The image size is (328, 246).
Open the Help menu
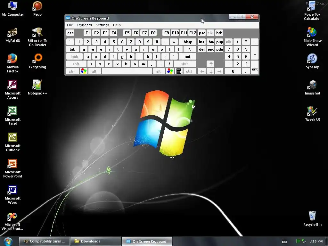point(117,25)
